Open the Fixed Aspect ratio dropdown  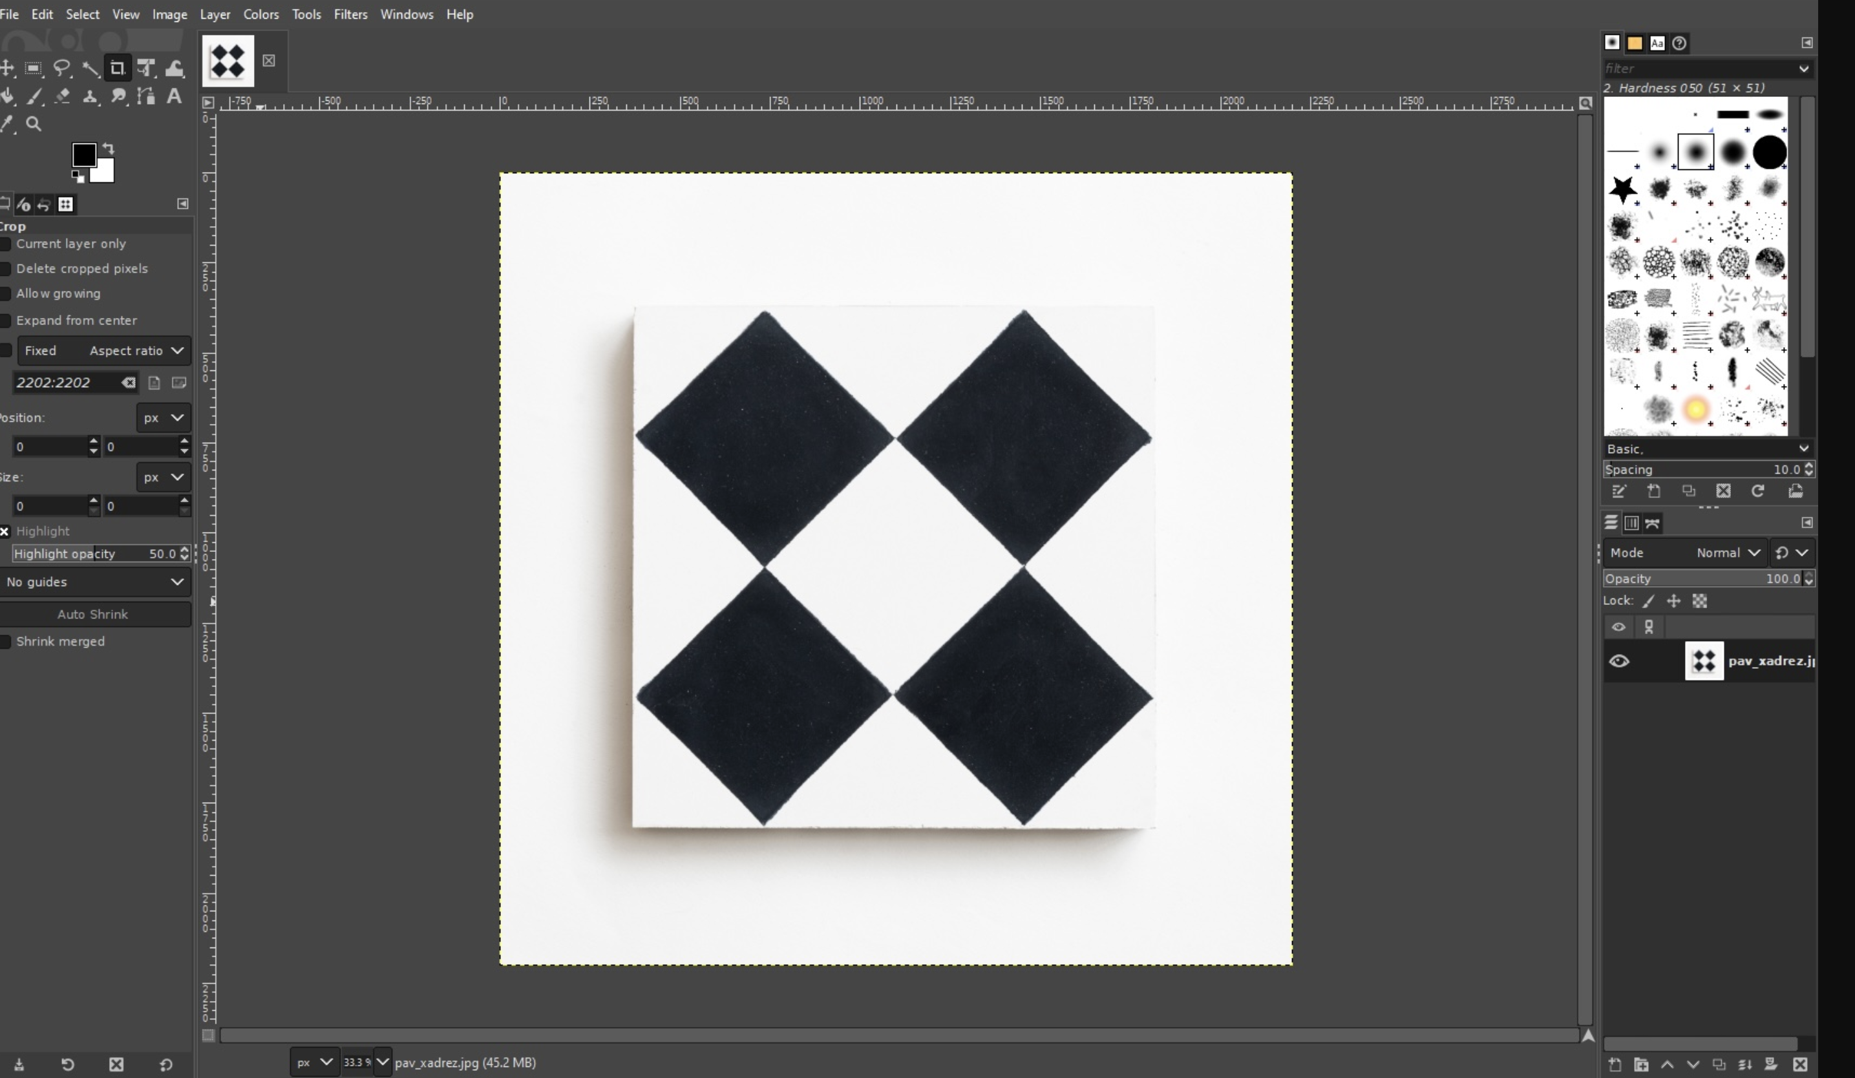pos(103,351)
